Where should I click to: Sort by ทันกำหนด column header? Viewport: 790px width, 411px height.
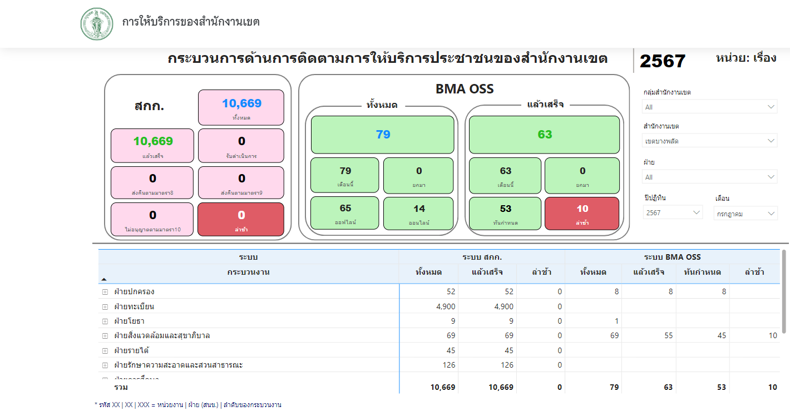702,272
